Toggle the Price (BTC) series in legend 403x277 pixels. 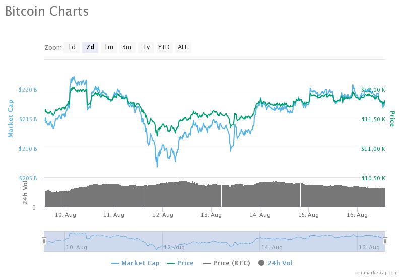point(226,263)
